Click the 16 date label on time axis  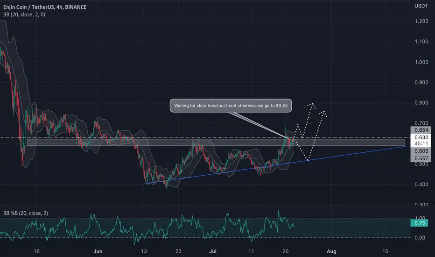click(36, 251)
